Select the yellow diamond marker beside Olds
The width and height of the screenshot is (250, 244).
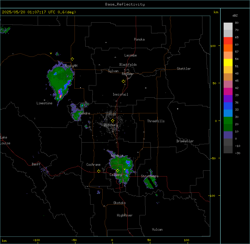113,121
